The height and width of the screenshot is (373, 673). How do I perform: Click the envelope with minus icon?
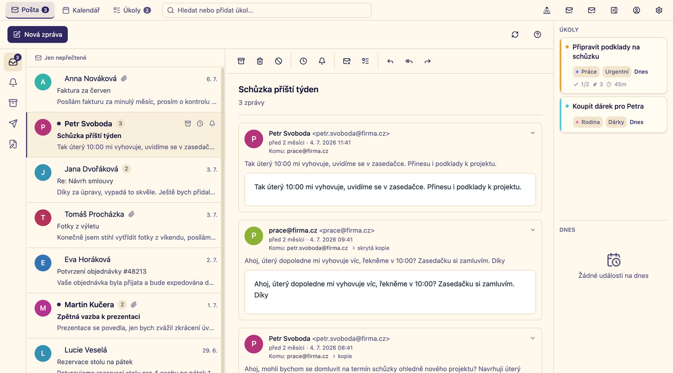click(x=592, y=10)
